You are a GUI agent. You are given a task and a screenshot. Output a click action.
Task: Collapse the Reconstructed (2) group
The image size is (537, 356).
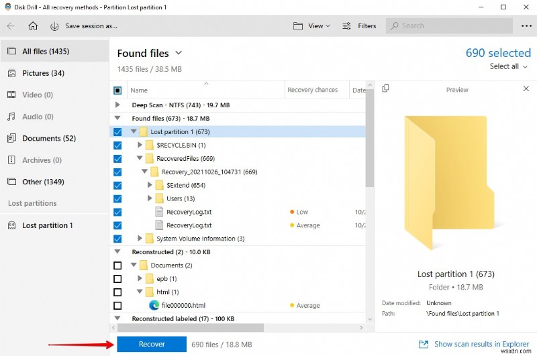(x=117, y=251)
